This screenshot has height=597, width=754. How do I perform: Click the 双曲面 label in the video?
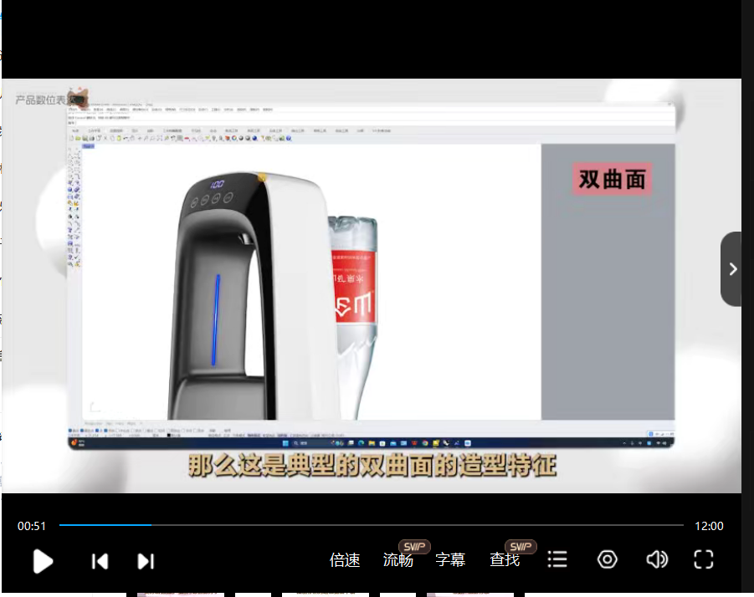point(612,179)
